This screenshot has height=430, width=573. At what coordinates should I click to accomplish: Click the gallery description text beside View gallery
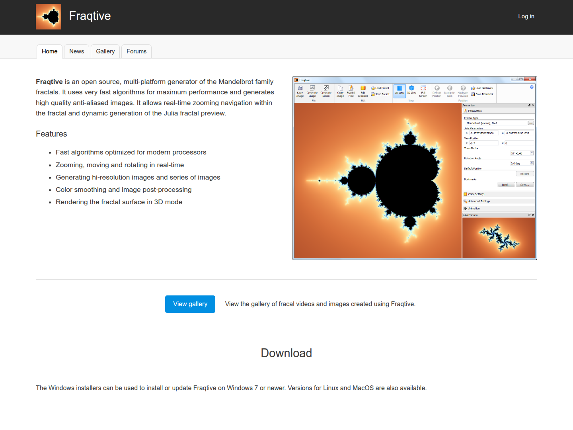320,304
